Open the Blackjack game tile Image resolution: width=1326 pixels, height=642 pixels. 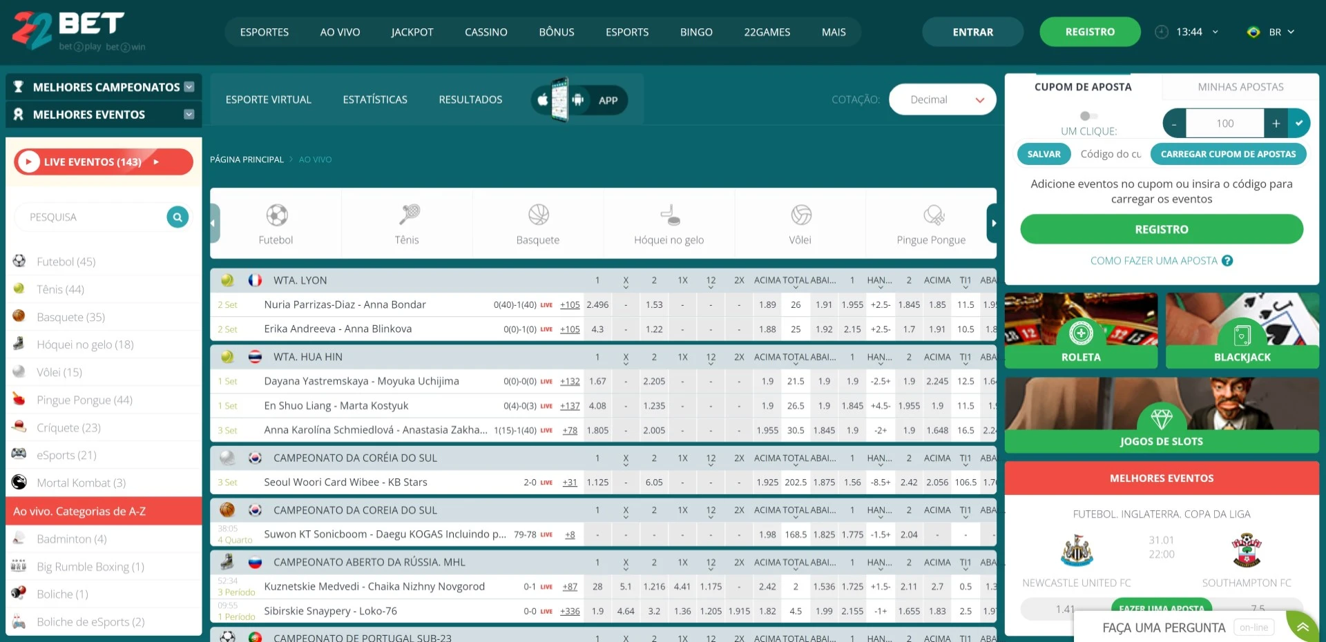point(1242,331)
